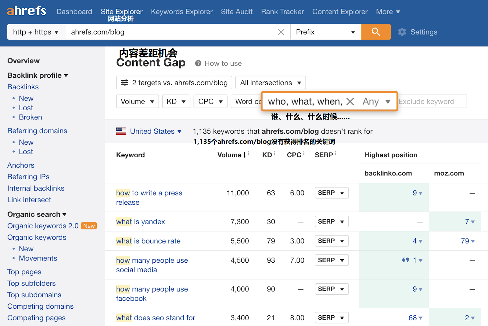This screenshot has width=488, height=326.
Task: Open the All intersections dropdown
Action: click(x=270, y=83)
